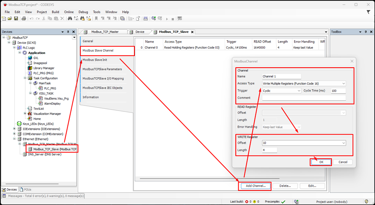Click the Delete X toolbar icon
Screen dimensions: 375x205
(x=62, y=18)
